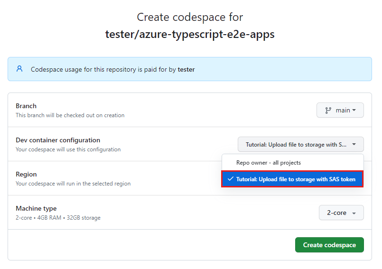Collapse the Dev container configuration dropdown
The height and width of the screenshot is (269, 382).
tap(300, 144)
